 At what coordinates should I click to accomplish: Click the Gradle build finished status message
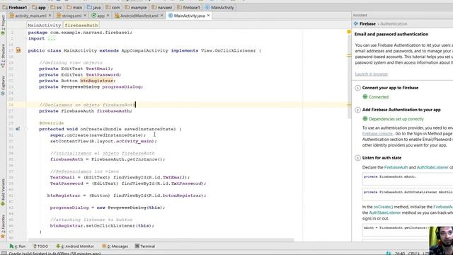point(55,254)
